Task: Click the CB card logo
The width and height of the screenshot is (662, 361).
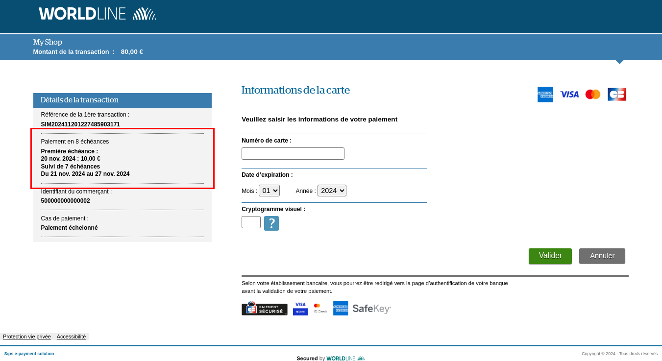Action: pyautogui.click(x=617, y=95)
